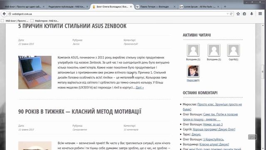This screenshot has height=150, width=266.
Task: Bookmark this page with the star icon
Action: (x=238, y=14)
